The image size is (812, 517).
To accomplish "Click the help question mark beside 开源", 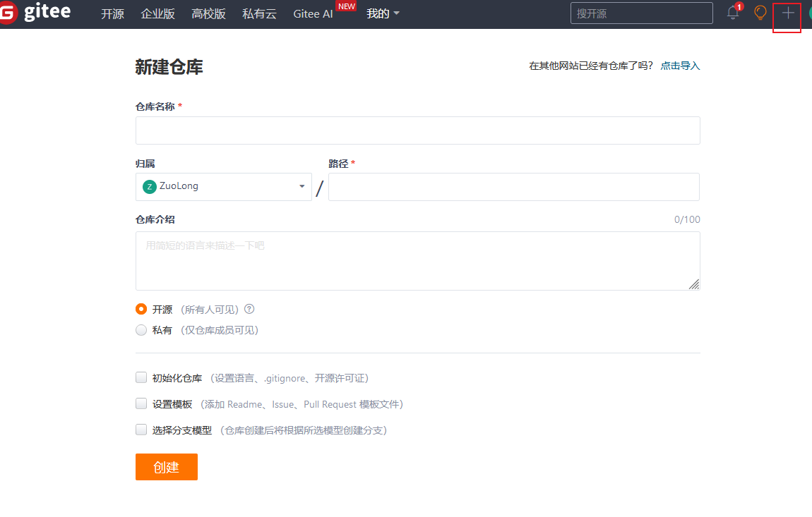I will [249, 309].
